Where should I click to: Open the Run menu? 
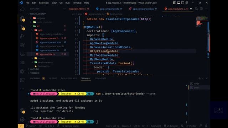pyautogui.click(x=67, y=3)
